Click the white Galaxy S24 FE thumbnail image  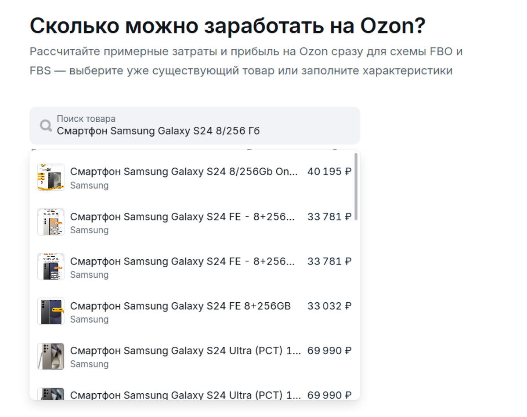tap(51, 222)
